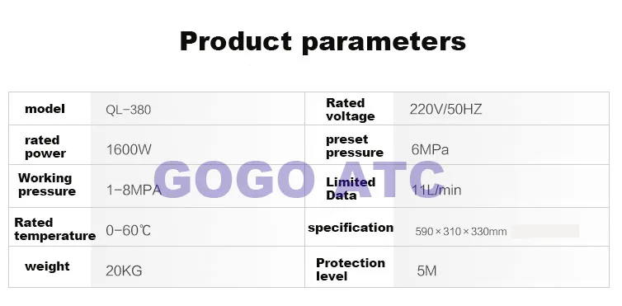Select the preset pressure label
The width and height of the screenshot is (622, 306).
point(355,146)
